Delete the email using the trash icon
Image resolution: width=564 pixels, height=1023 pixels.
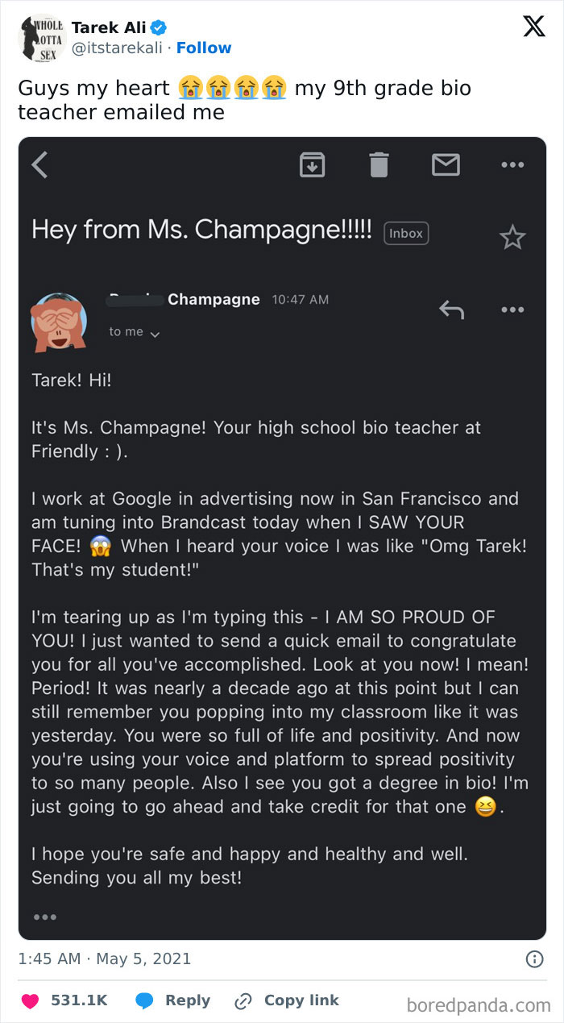[x=379, y=164]
